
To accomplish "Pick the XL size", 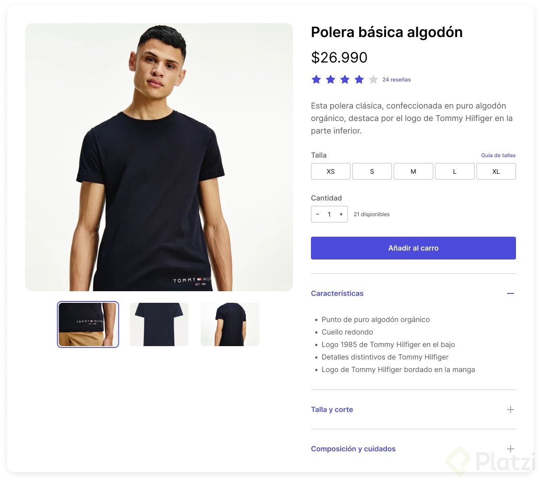I will tap(496, 171).
